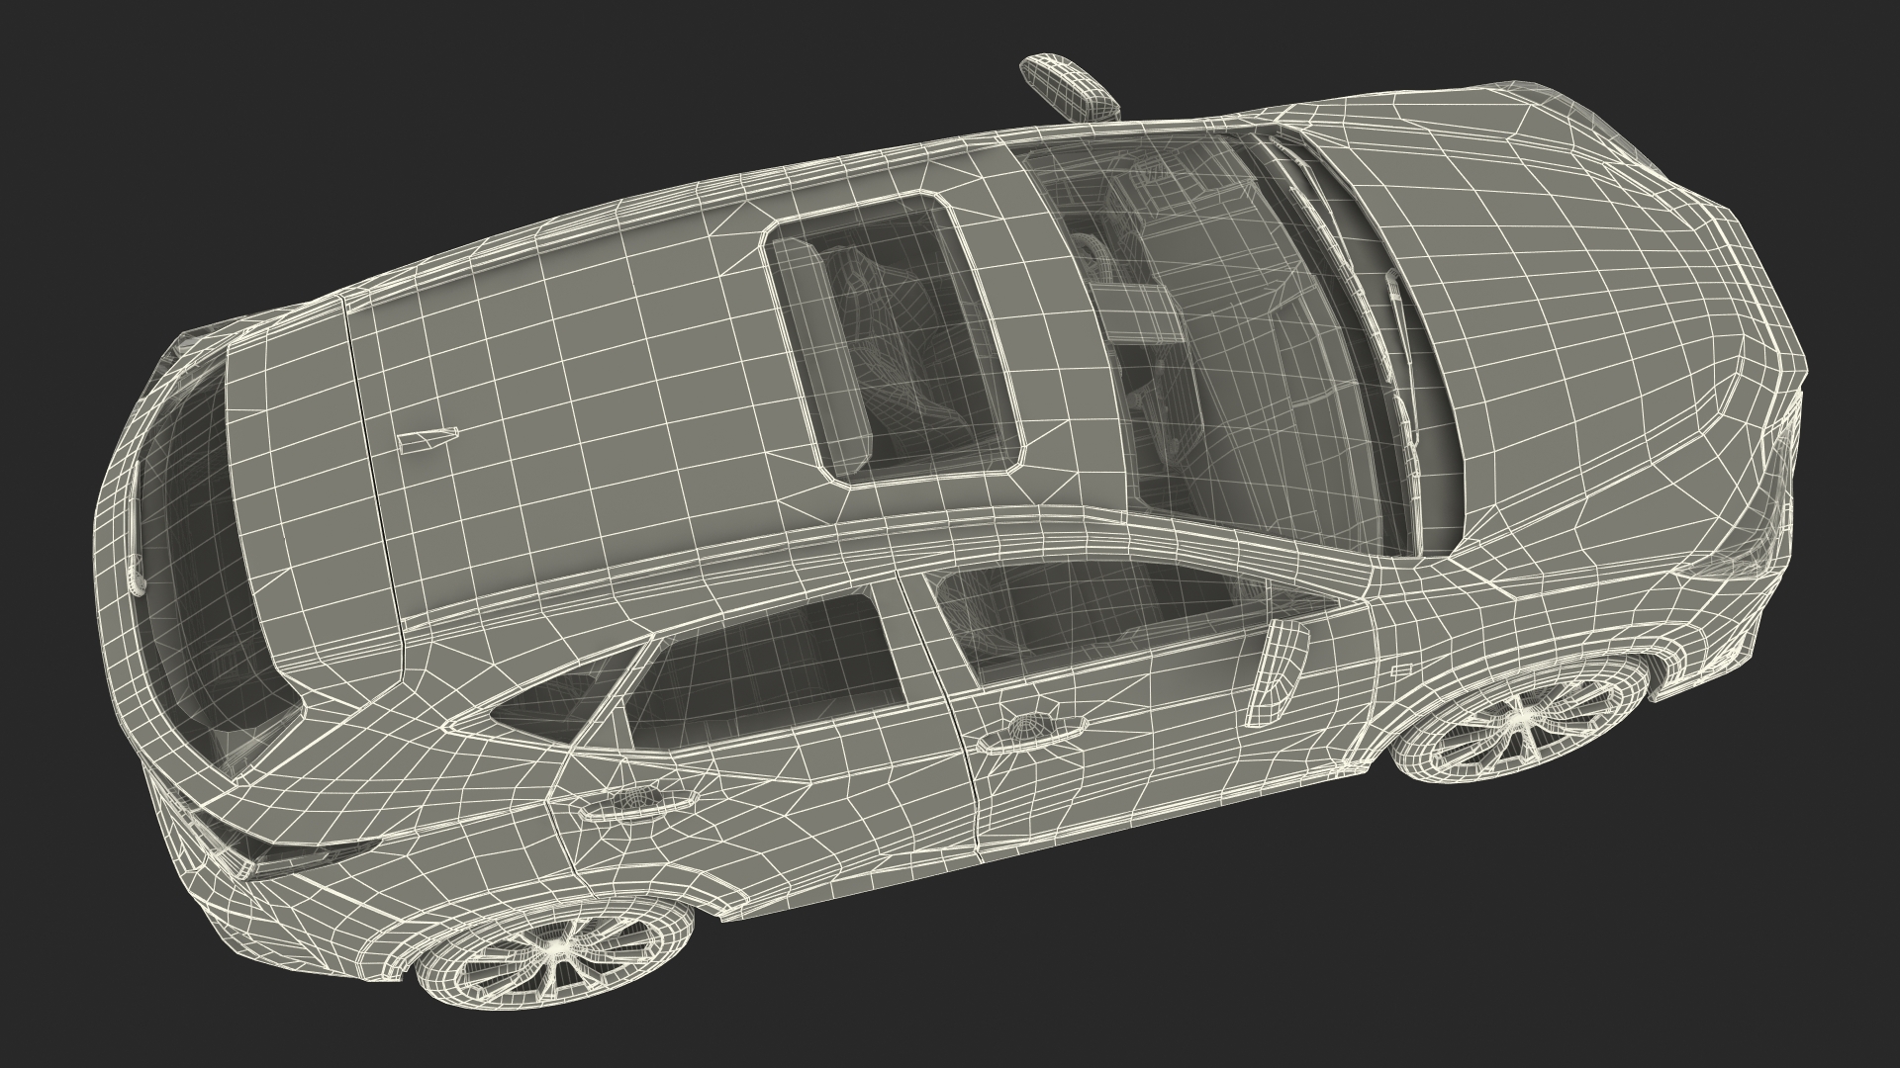1900x1068 pixels.
Task: Click the front door handle
Action: [1030, 733]
